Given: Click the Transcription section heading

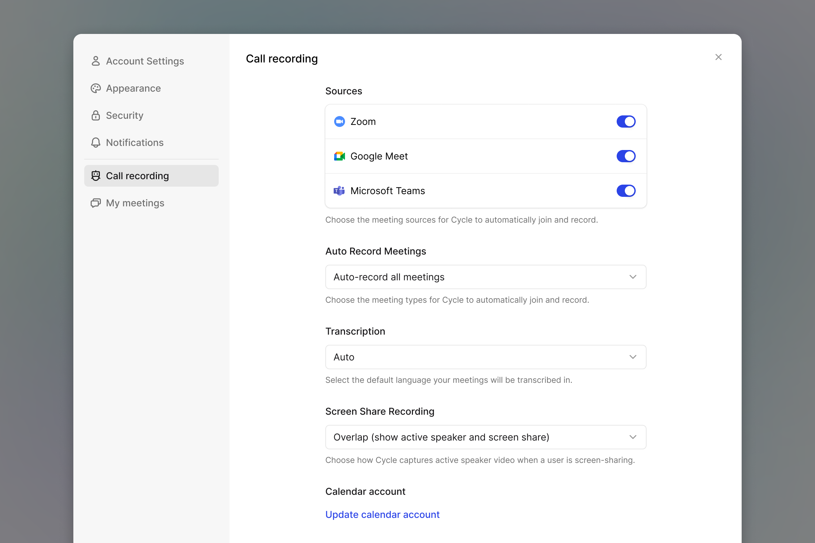Looking at the screenshot, I should [355, 332].
